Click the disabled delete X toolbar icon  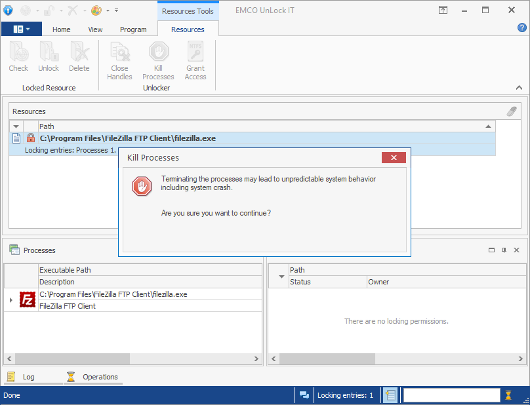point(73,10)
